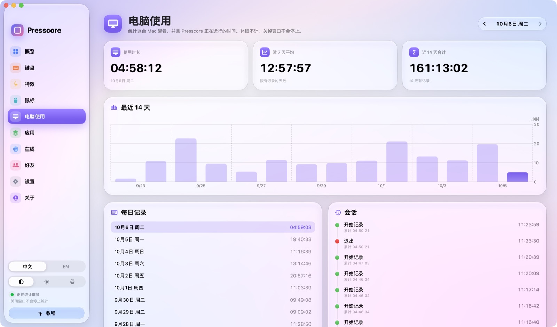This screenshot has width=557, height=327.
Task: Select the light sun appearance mode
Action: [x=47, y=282]
